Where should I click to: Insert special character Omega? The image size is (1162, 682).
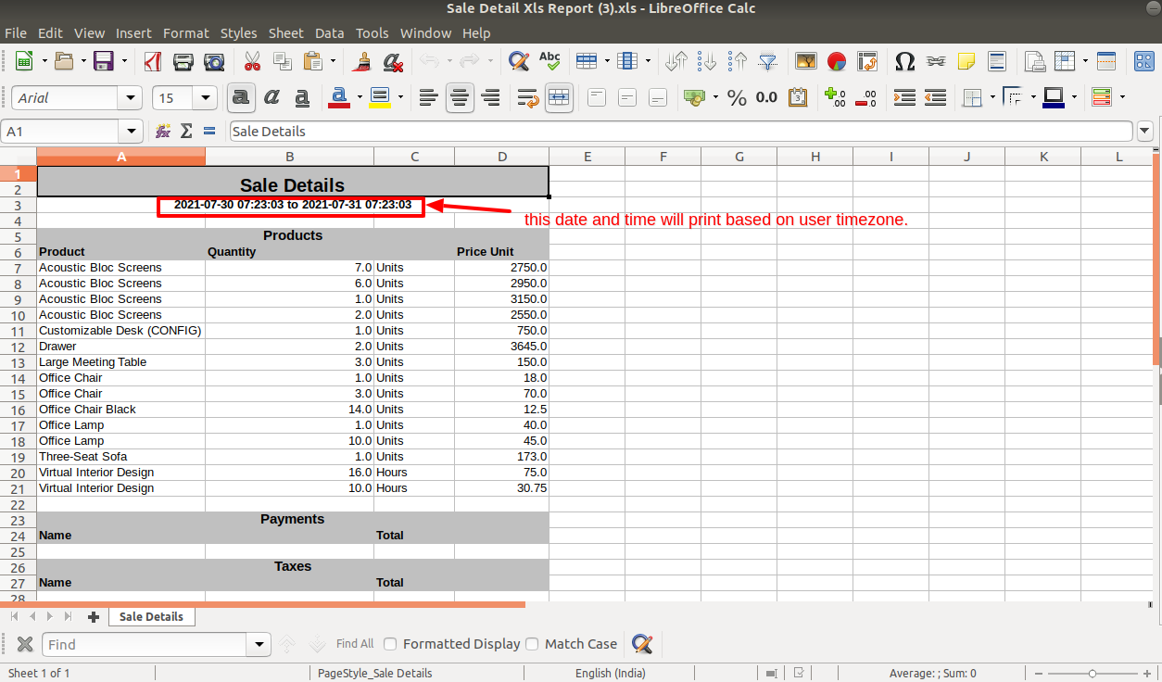(905, 62)
